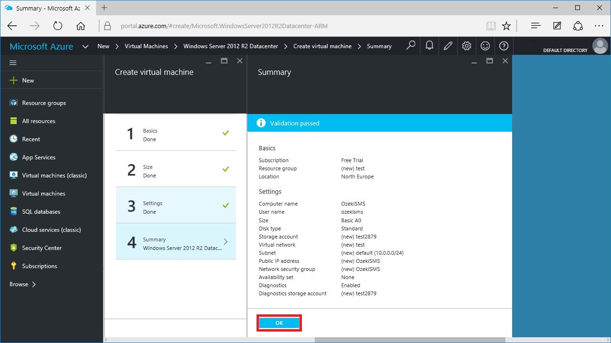The image size is (611, 343).
Task: Expand the Browse menu chevron
Action: (34, 284)
